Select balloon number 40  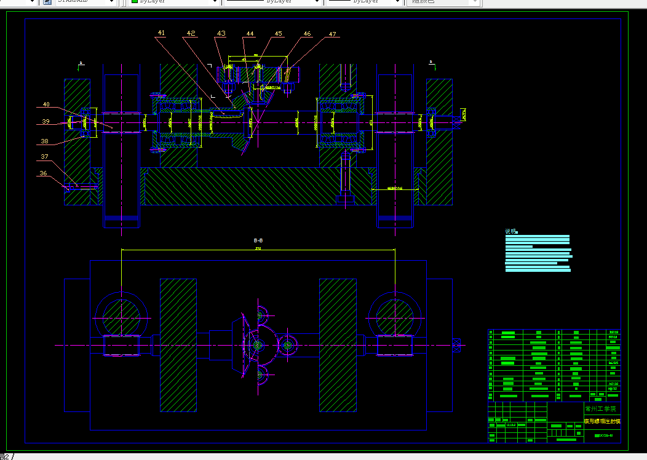(46, 105)
